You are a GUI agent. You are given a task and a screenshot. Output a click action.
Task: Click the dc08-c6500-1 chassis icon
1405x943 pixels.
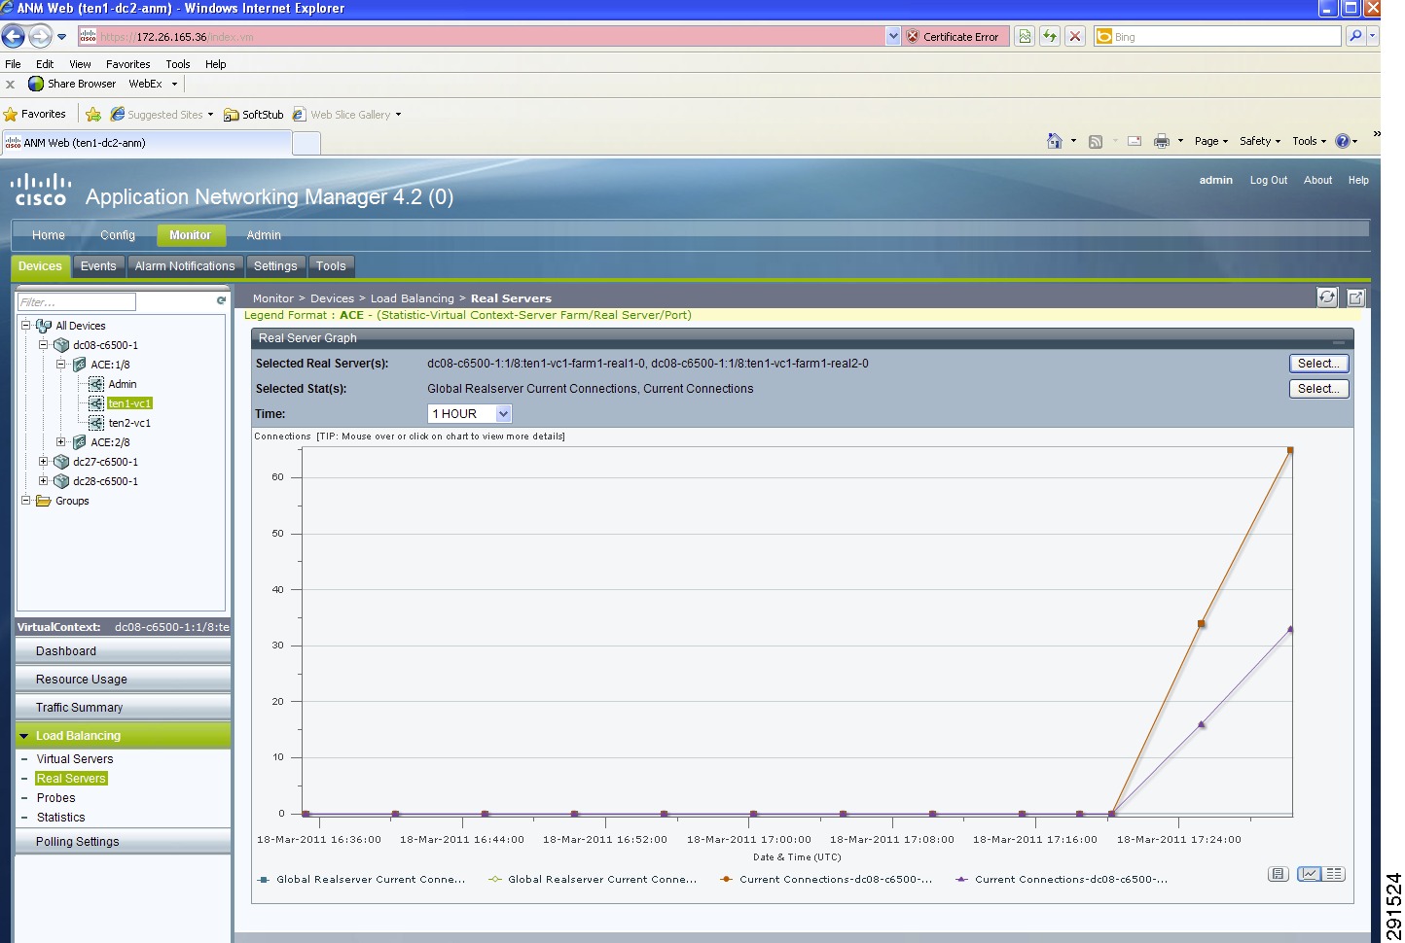[61, 345]
